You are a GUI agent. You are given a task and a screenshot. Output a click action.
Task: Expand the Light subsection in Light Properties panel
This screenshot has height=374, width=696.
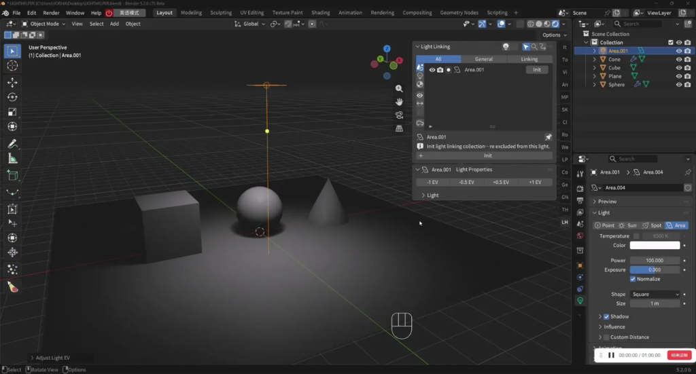(423, 195)
